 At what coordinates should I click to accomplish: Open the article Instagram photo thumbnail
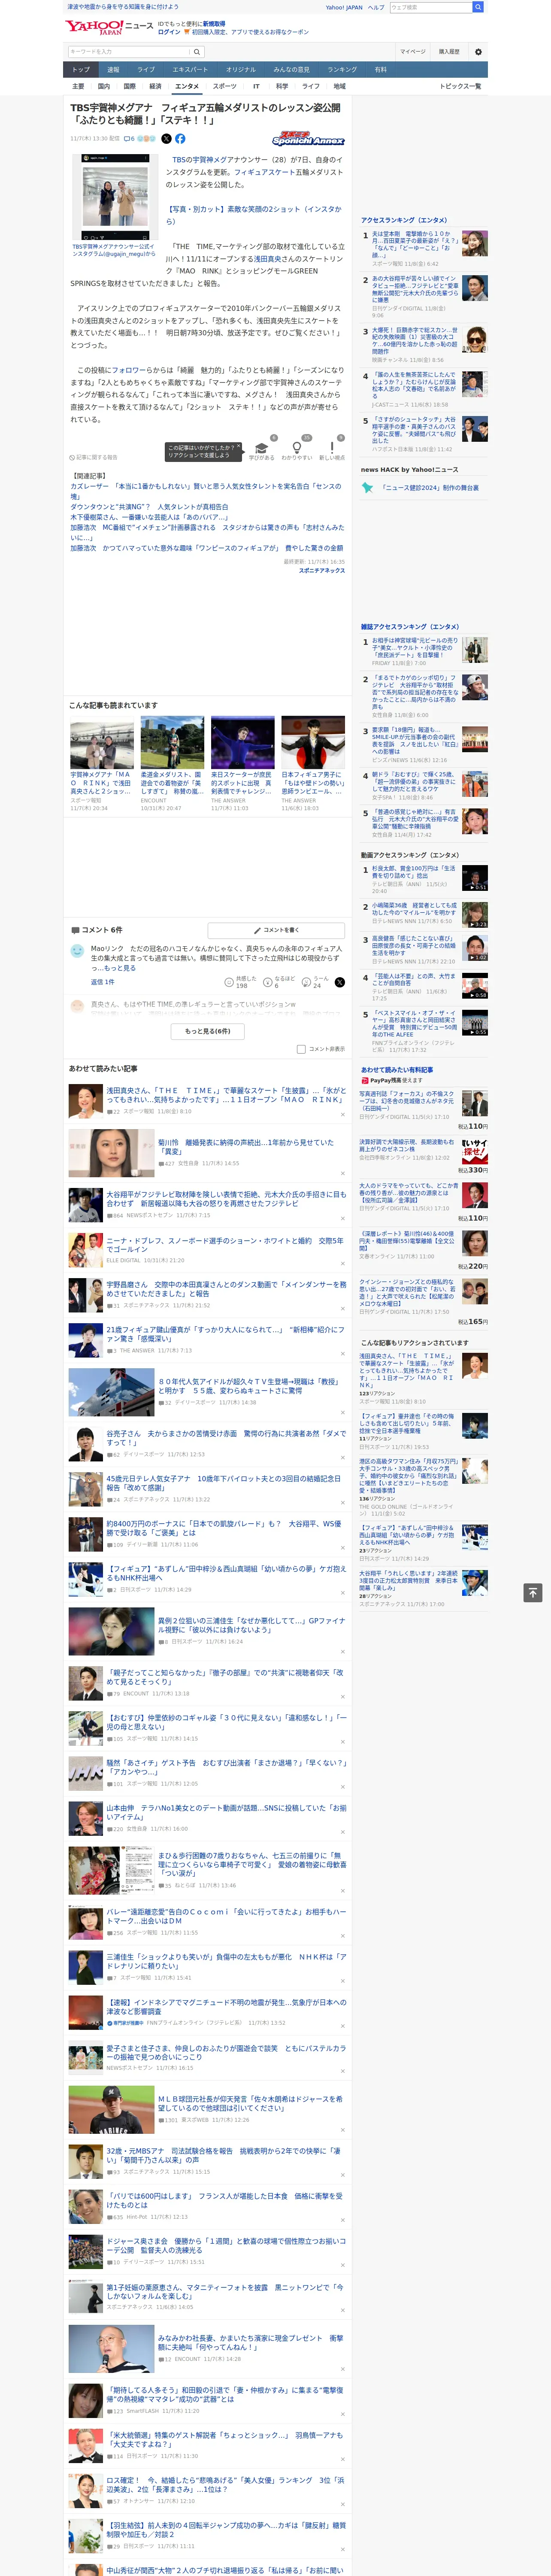tap(115, 196)
